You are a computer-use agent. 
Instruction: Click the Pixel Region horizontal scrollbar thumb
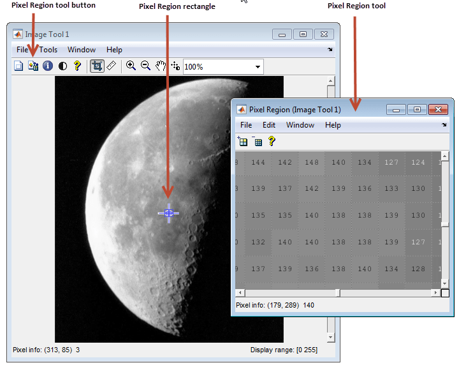338,293
